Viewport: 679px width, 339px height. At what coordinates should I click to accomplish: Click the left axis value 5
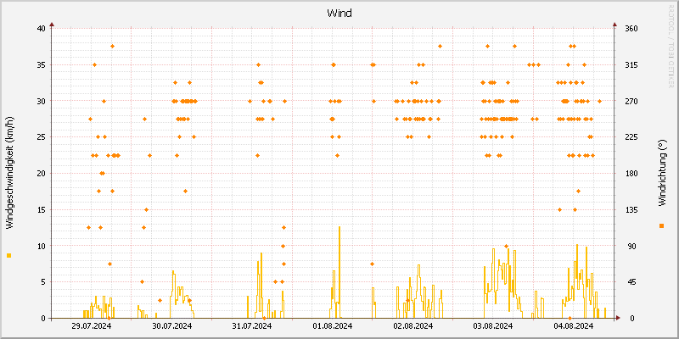(43, 282)
